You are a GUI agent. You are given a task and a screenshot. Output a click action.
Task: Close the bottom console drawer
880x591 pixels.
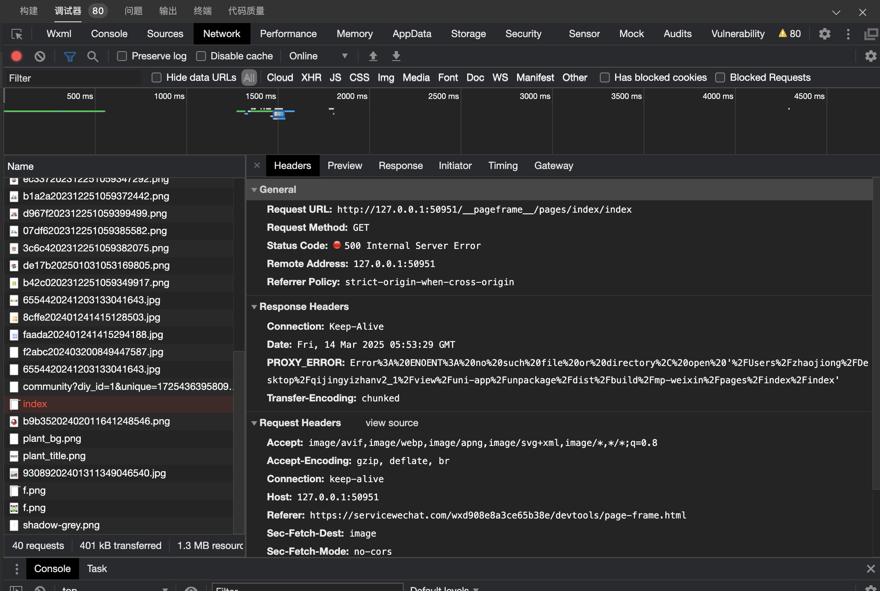click(x=871, y=569)
